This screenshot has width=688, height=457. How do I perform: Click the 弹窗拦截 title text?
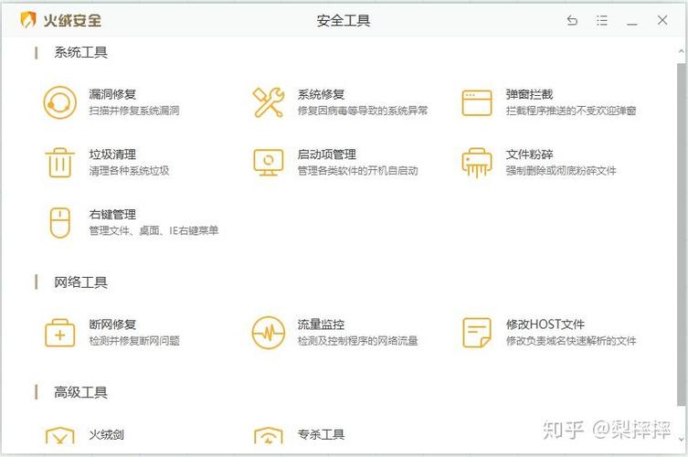point(529,94)
